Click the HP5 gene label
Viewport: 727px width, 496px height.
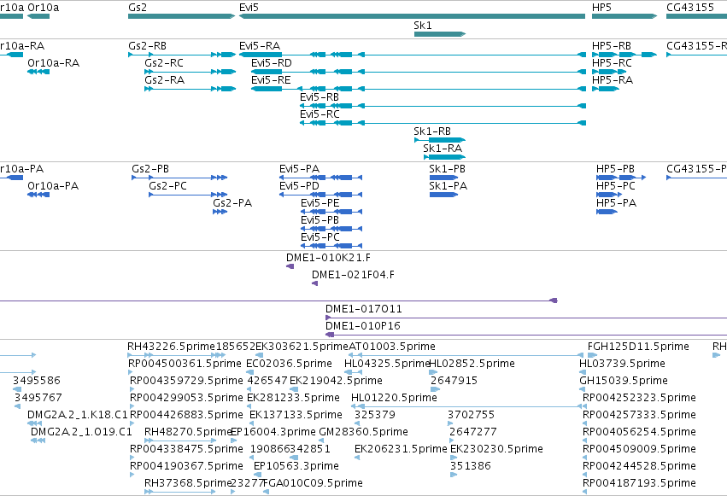coord(601,8)
